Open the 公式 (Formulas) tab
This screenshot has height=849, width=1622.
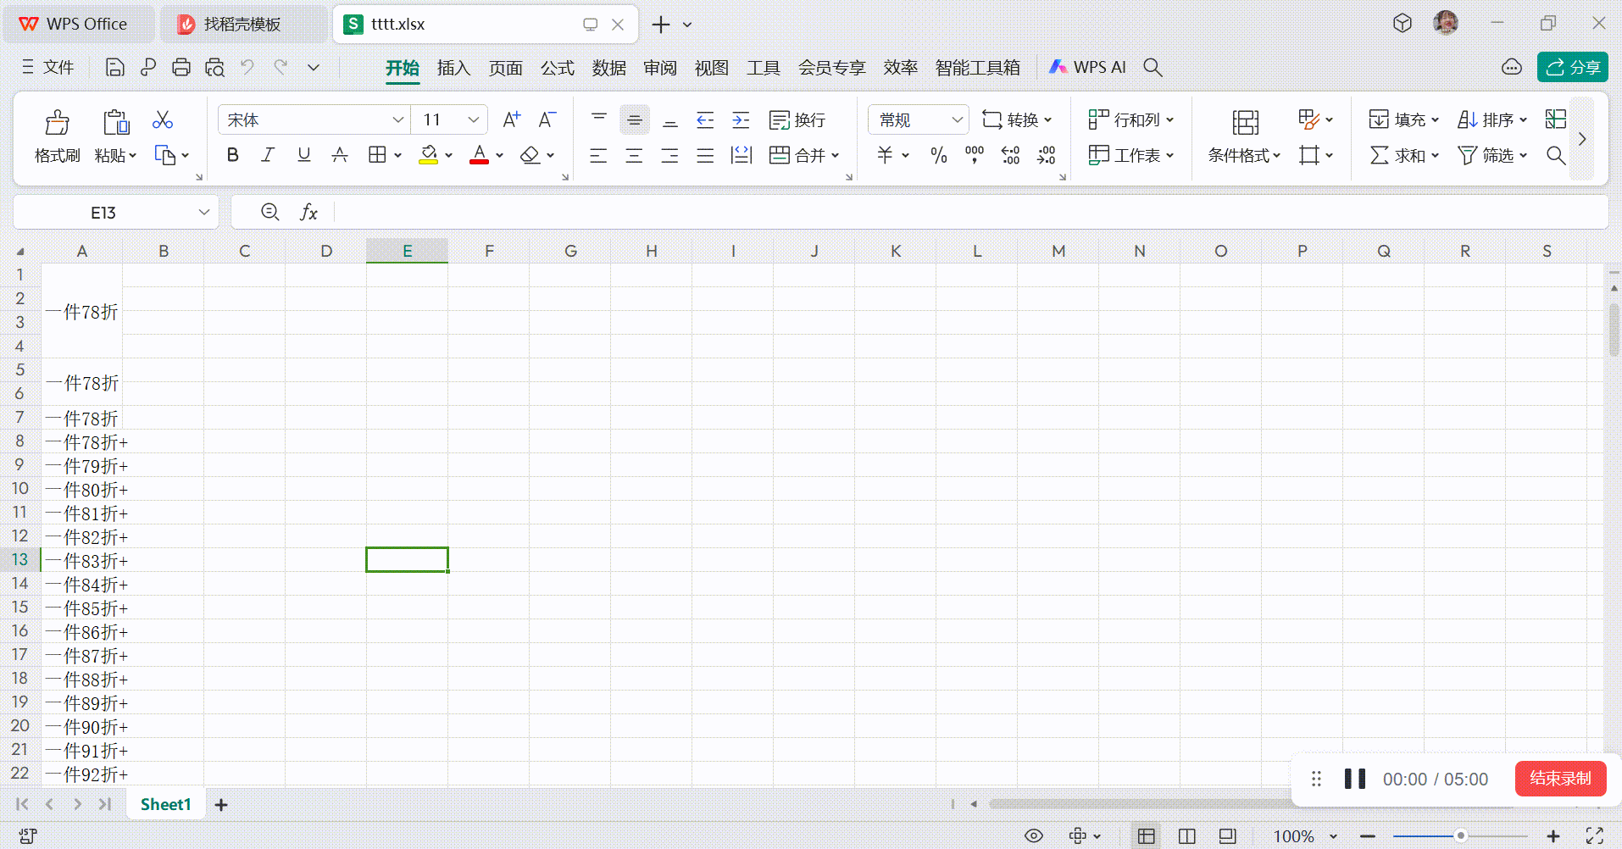557,68
